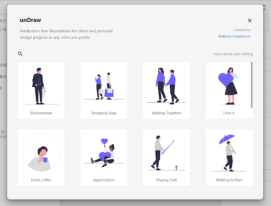Select the Shopping Bags illustration
Viewport: 271px width, 206px height.
pos(104,91)
